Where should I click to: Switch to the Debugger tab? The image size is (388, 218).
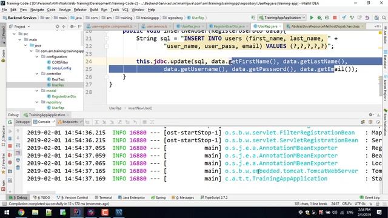tap(23, 122)
